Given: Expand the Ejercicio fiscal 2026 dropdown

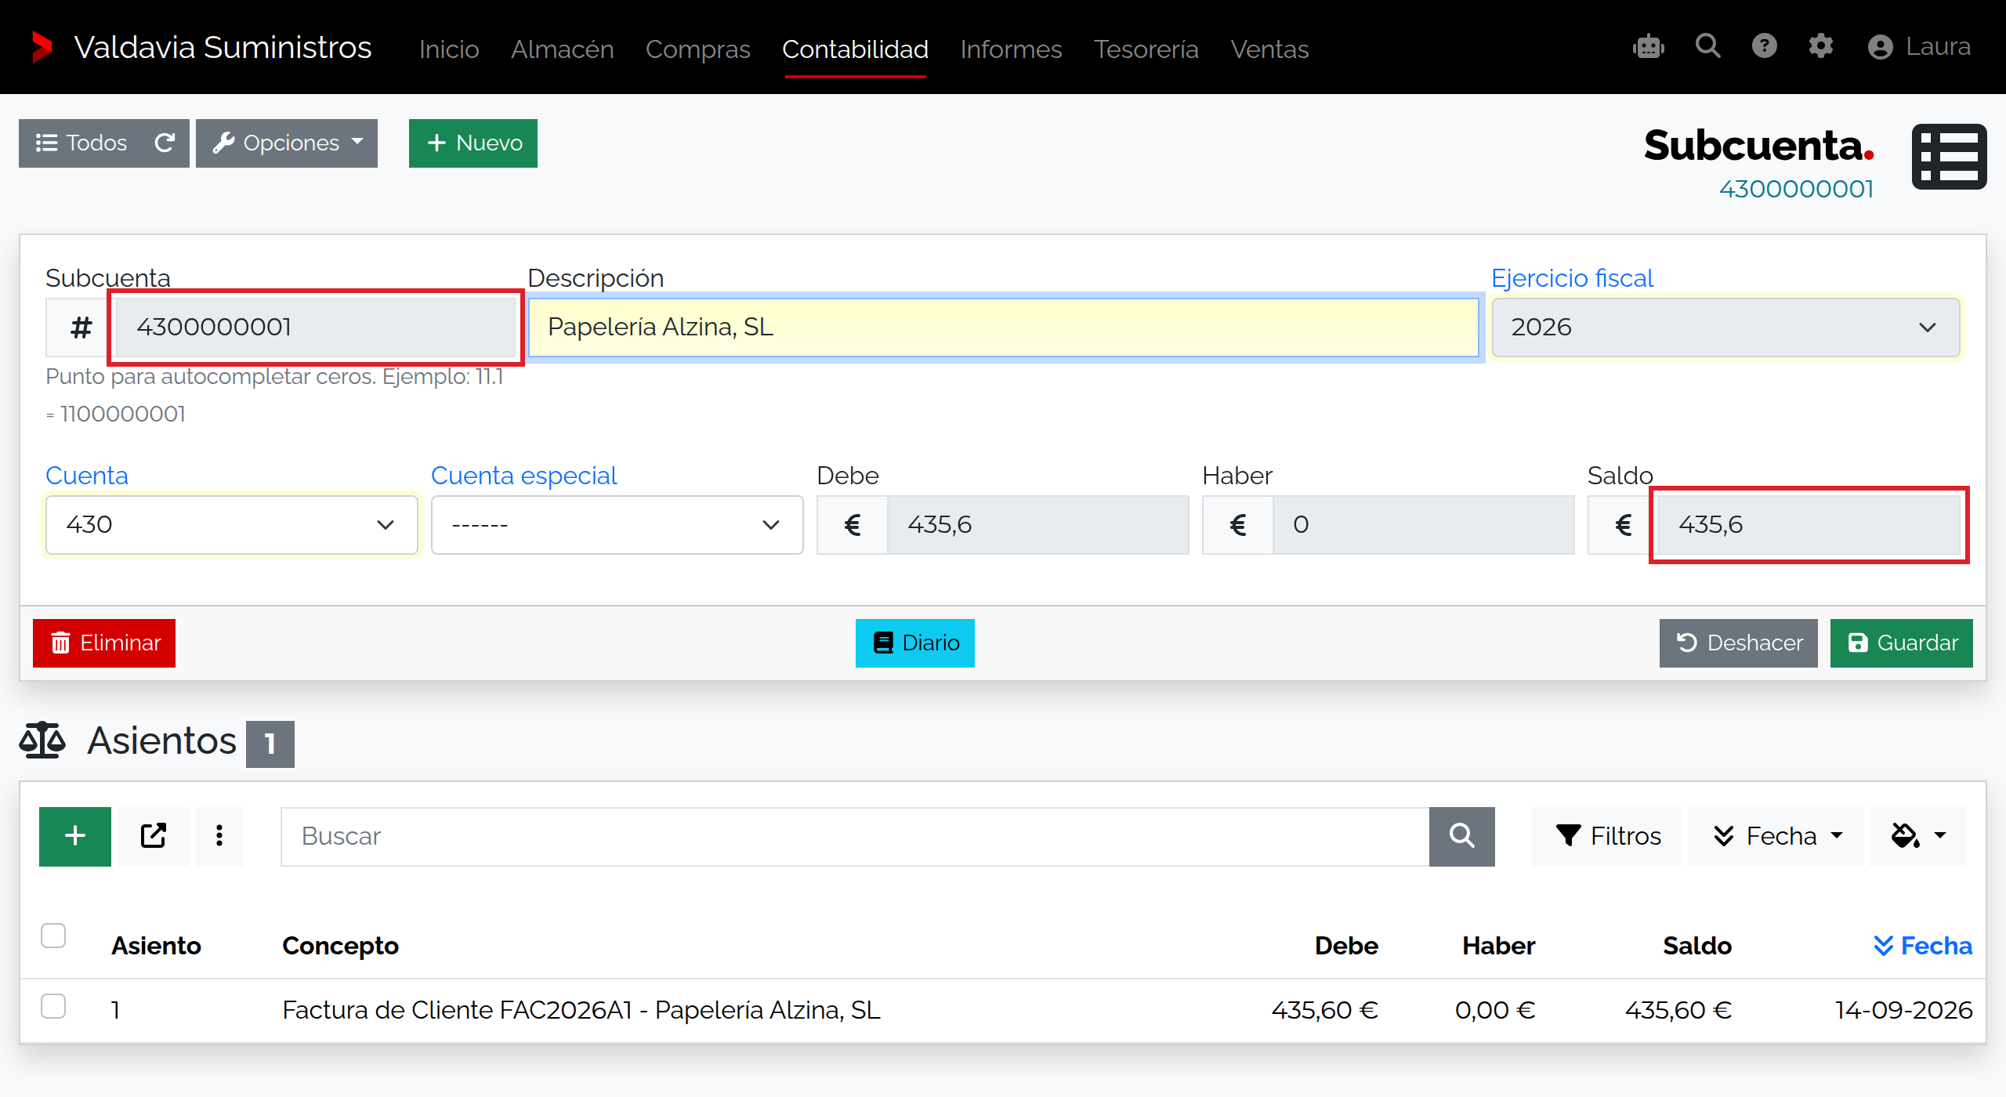Looking at the screenshot, I should tap(1725, 328).
